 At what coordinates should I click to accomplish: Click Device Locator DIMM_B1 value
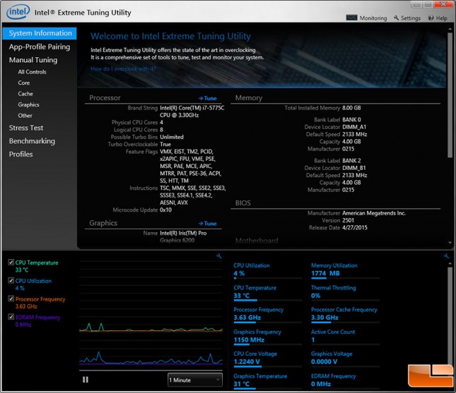coord(354,168)
